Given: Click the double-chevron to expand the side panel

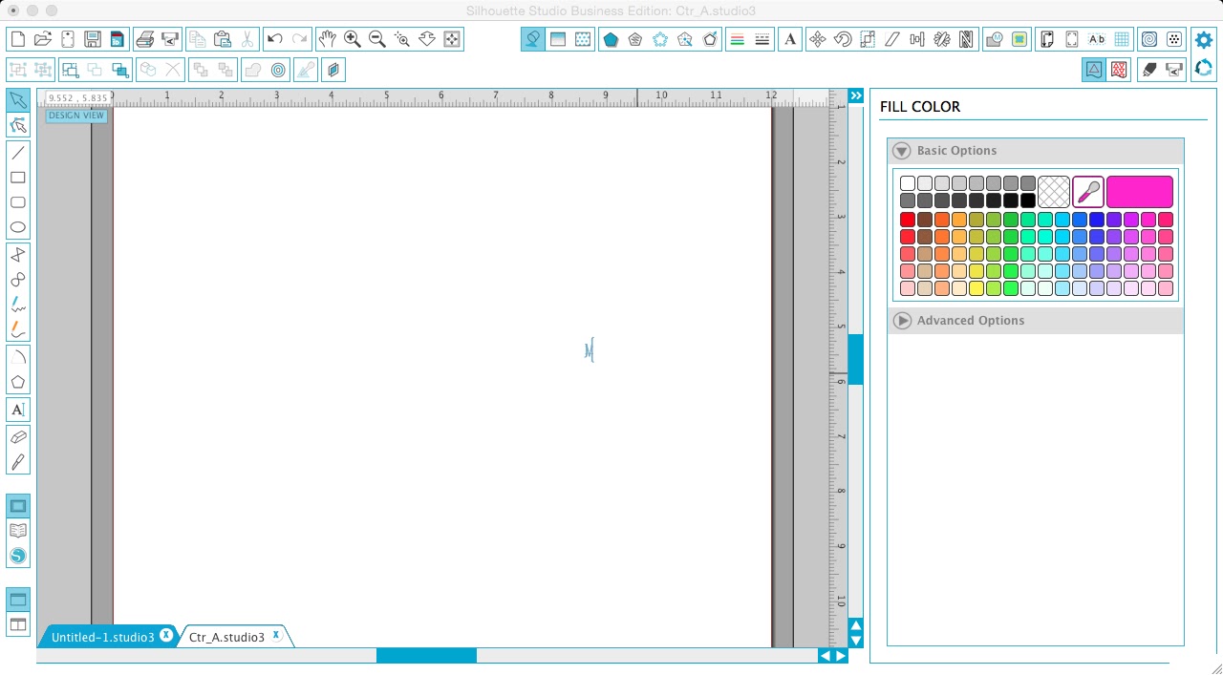Looking at the screenshot, I should (855, 95).
